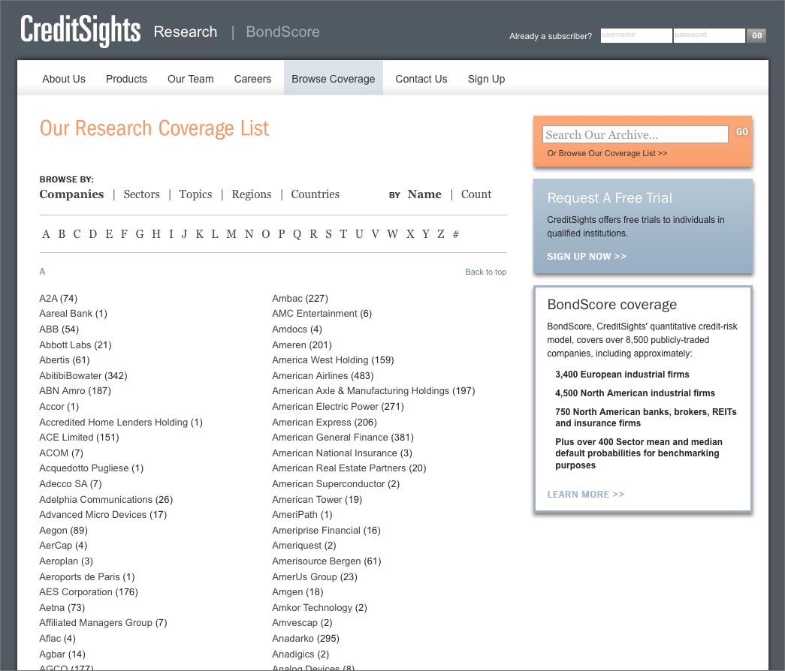Follow the Or Browse Our Coverage List link
This screenshot has width=785, height=671.
[x=607, y=153]
